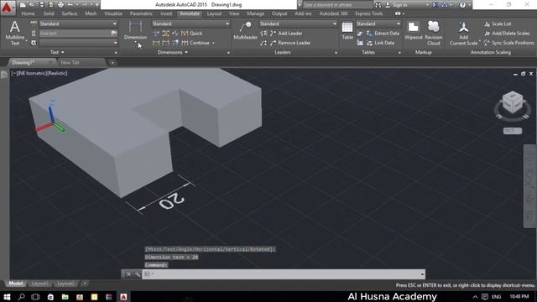Click the command line input field
537x302 pixels.
[x=284, y=274]
